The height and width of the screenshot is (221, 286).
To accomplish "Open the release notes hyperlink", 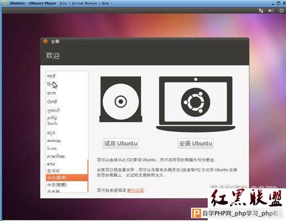I will tap(136, 191).
